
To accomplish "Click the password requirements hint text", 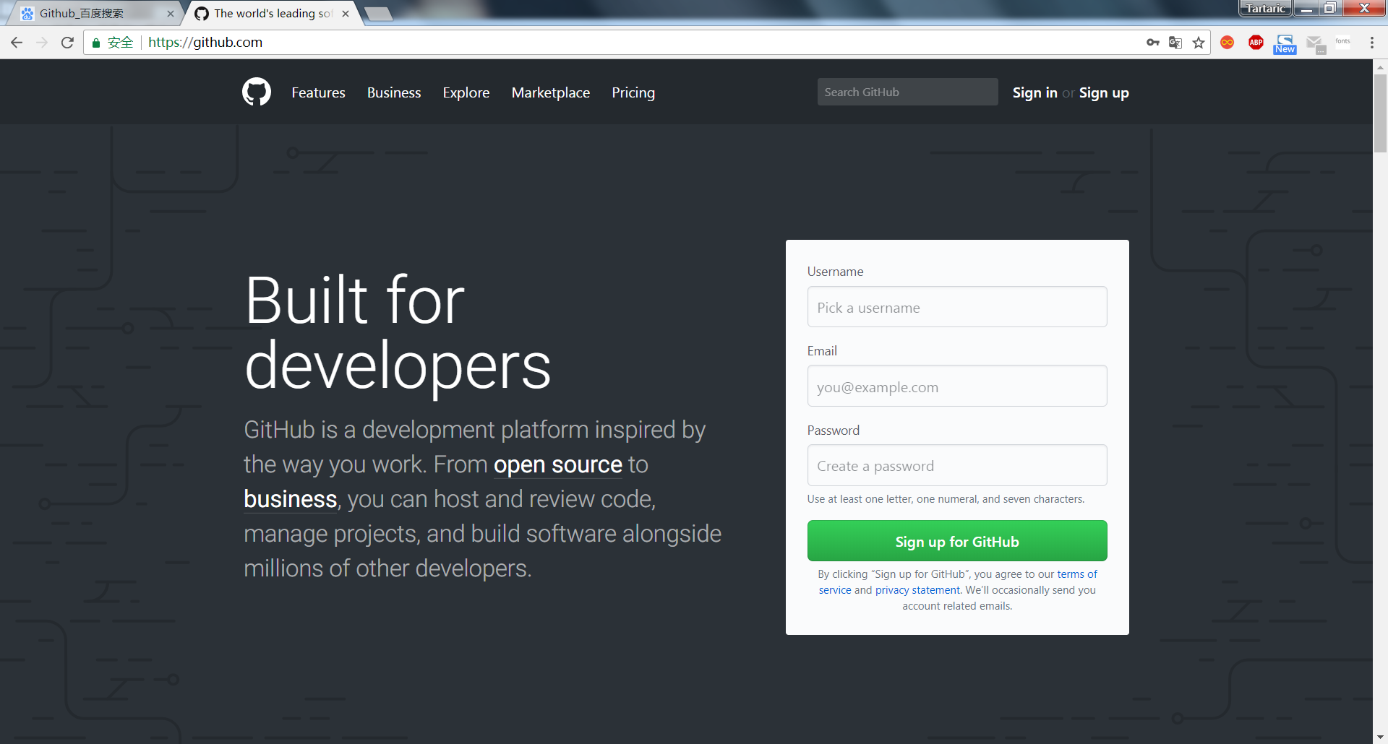I will point(946,499).
